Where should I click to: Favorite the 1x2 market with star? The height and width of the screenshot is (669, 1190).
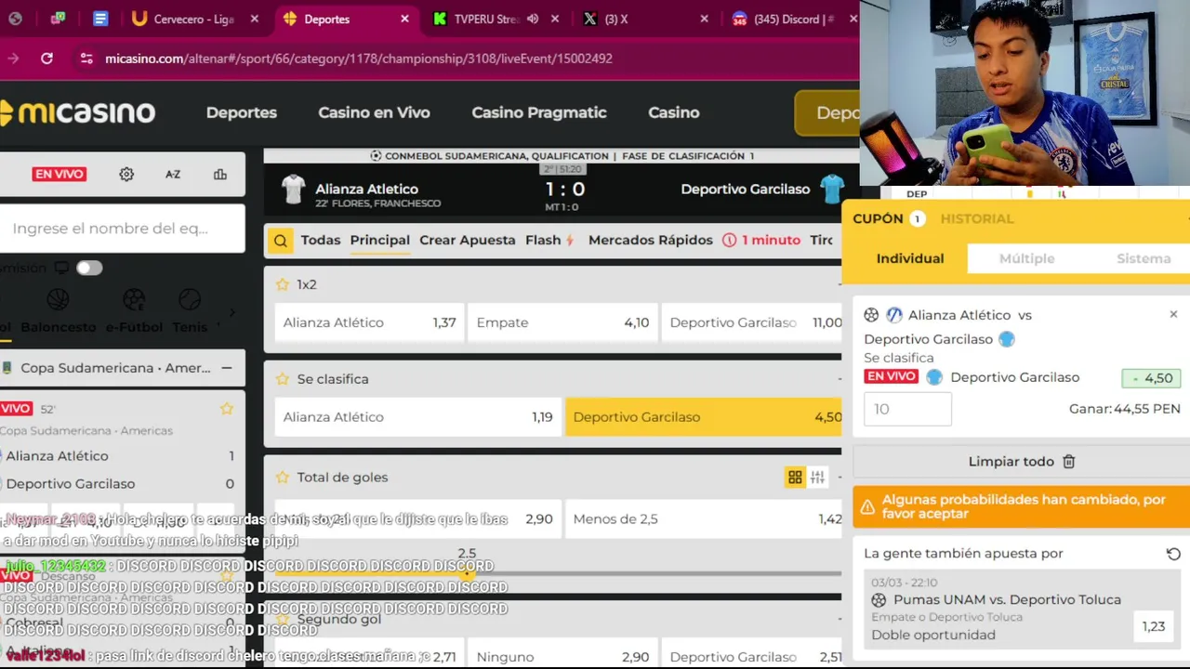click(x=283, y=284)
